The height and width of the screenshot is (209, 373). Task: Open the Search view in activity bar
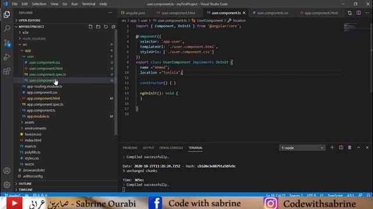(6, 28)
